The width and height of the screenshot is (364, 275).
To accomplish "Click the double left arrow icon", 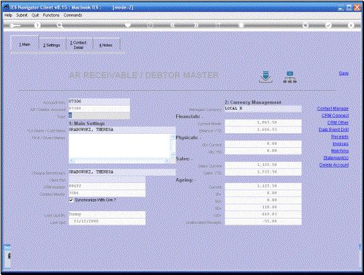I will tap(172, 26).
